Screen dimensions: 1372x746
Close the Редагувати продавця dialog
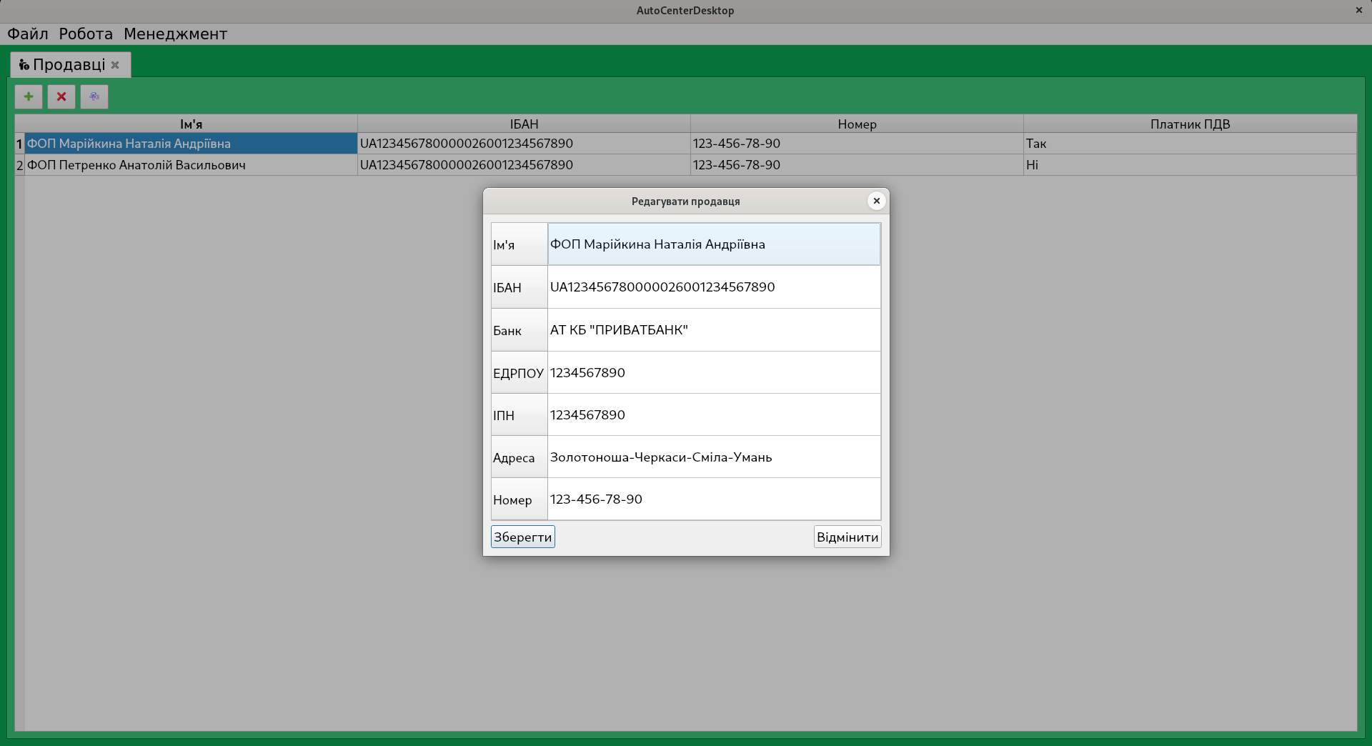tap(877, 201)
